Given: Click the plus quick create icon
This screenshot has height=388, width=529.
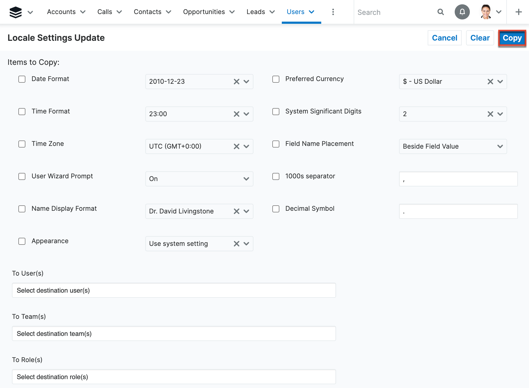Looking at the screenshot, I should coord(518,12).
